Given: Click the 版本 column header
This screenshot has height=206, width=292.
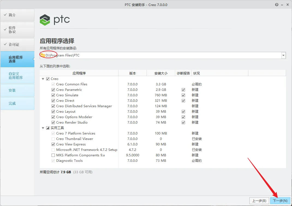Looking at the screenshot, I should (133, 73).
